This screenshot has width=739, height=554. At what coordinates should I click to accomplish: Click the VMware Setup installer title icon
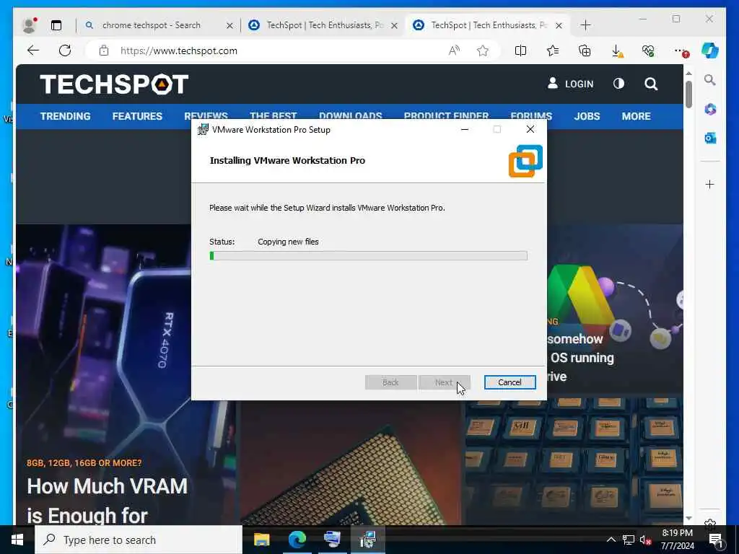coord(203,129)
